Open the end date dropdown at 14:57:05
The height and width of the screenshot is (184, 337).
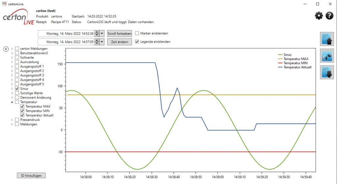(102, 42)
